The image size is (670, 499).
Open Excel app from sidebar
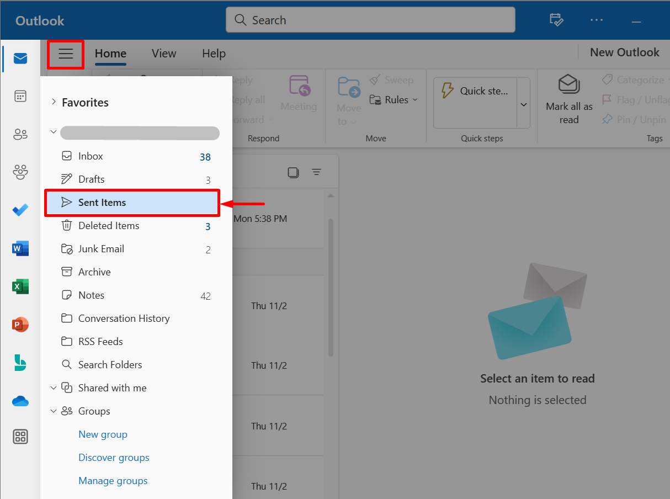click(x=20, y=286)
